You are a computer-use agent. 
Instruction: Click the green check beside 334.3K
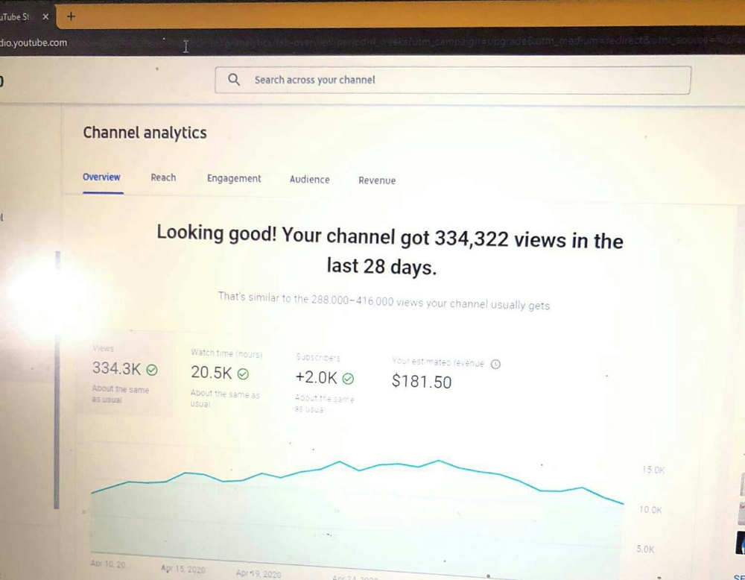[x=152, y=370]
